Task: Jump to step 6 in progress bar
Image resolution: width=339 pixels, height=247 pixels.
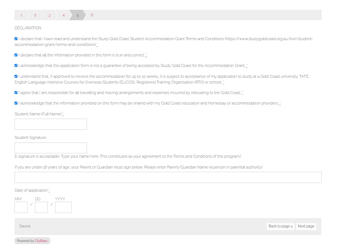Action: (92, 15)
